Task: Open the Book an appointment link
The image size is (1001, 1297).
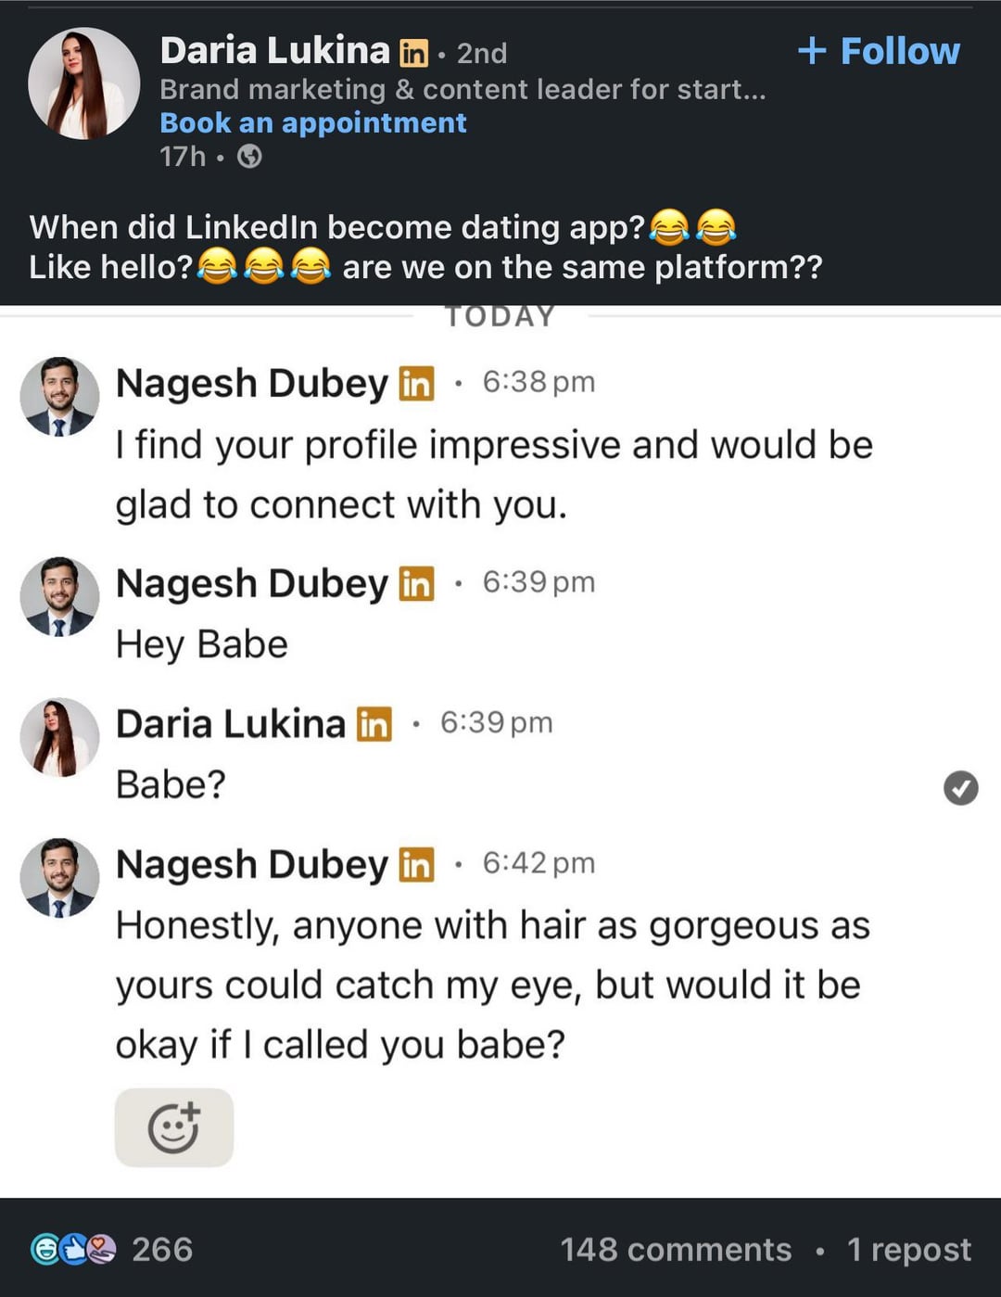Action: pyautogui.click(x=312, y=123)
